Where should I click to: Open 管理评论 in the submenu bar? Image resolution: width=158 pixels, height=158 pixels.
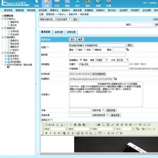point(54,10)
